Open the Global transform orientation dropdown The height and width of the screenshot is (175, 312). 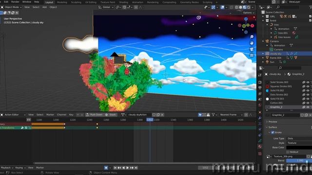106,7
